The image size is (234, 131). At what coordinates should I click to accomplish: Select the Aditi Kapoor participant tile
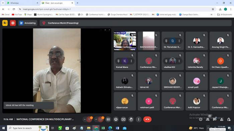coord(197,101)
